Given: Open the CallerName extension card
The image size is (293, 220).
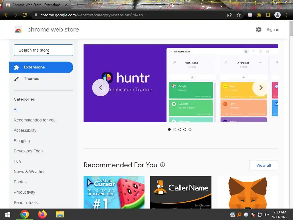Looking at the screenshot, I should 181,192.
